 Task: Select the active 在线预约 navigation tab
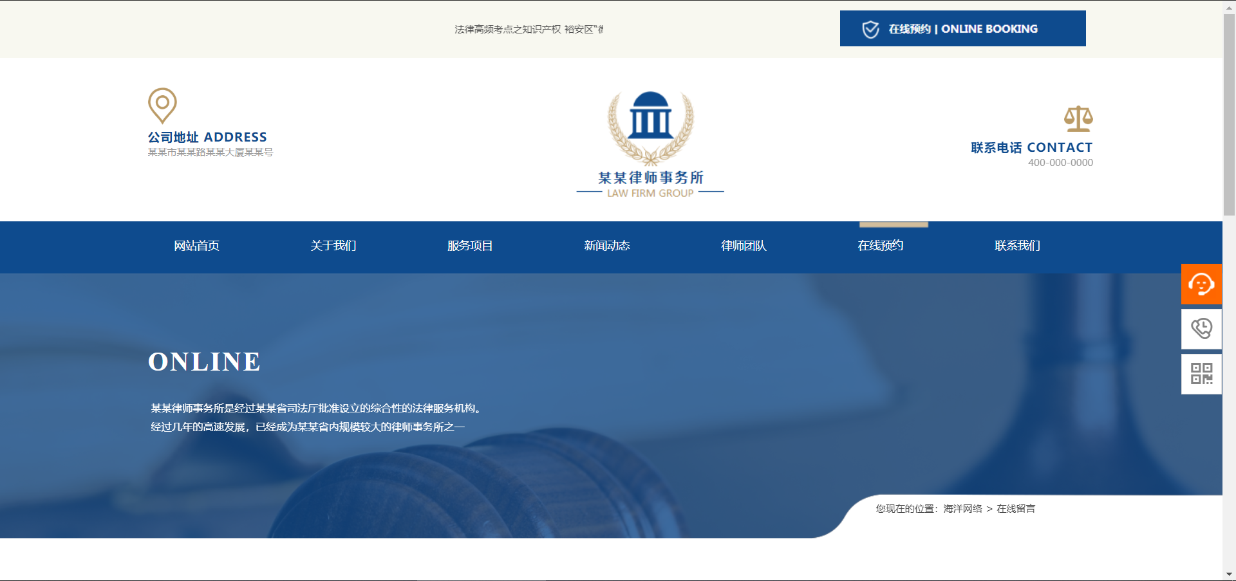(x=881, y=246)
